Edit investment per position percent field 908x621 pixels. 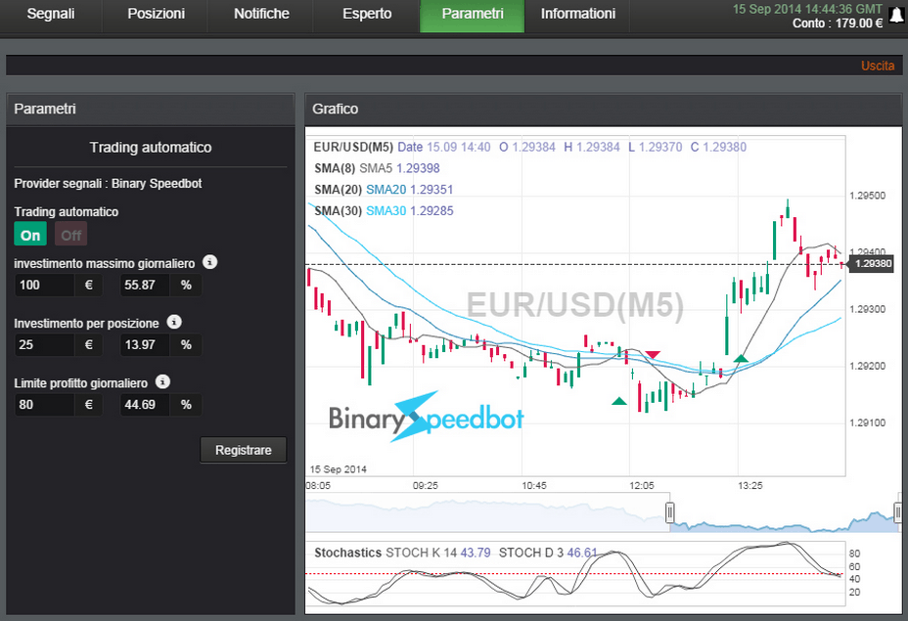click(145, 345)
